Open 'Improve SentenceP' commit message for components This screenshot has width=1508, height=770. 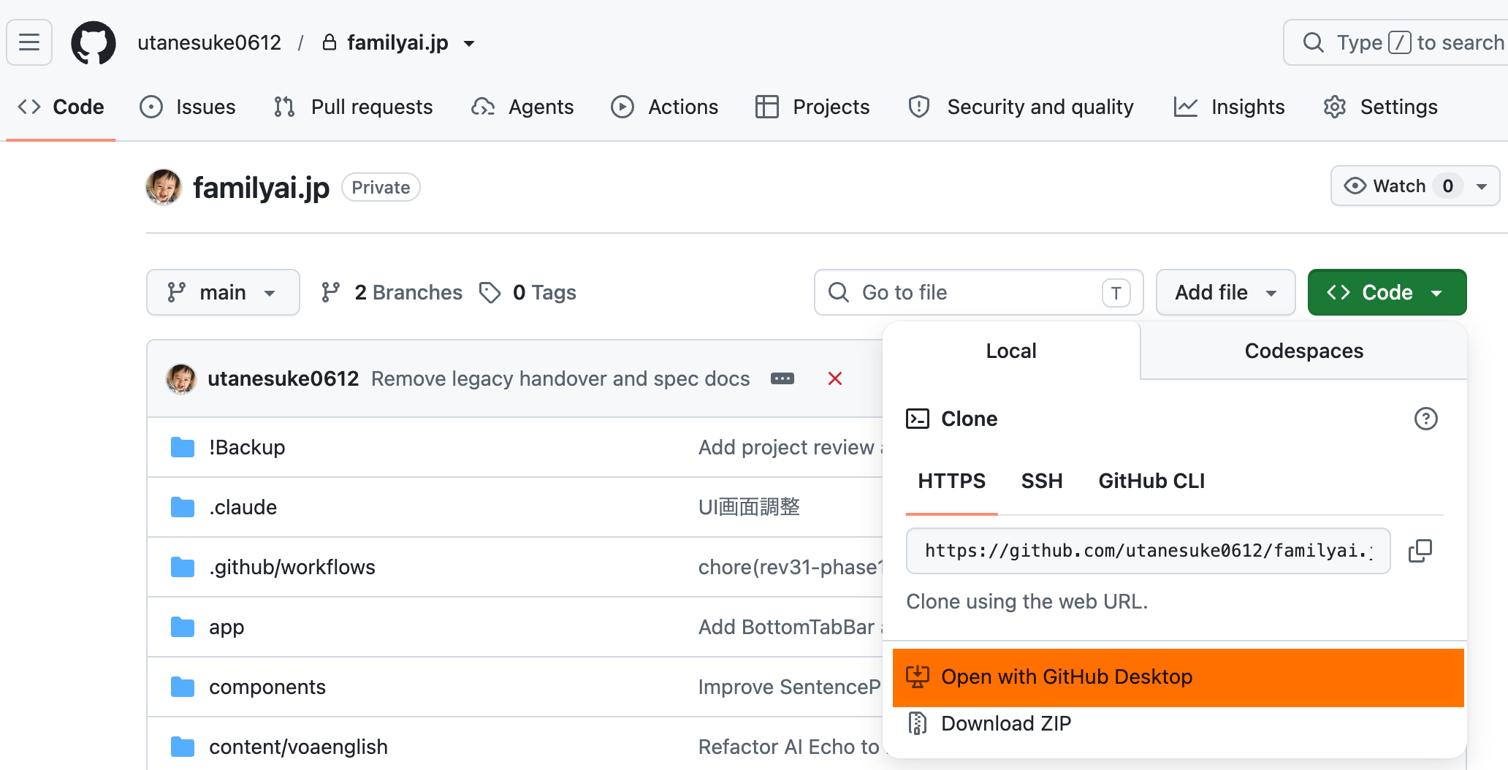click(x=790, y=687)
